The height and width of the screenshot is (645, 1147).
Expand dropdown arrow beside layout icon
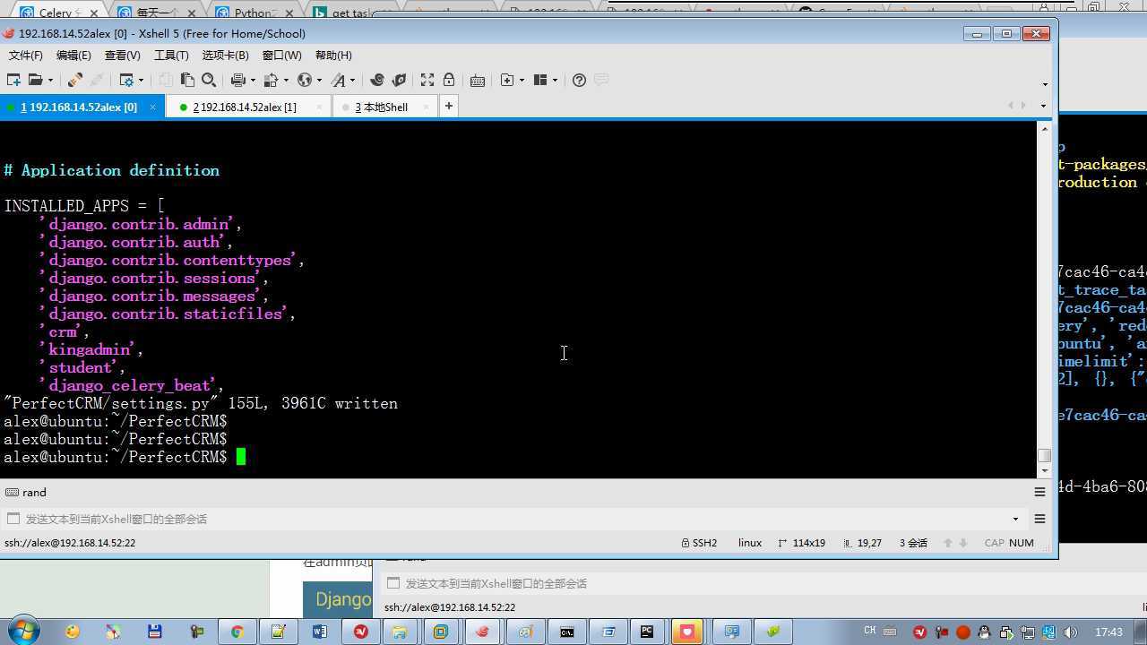(555, 81)
